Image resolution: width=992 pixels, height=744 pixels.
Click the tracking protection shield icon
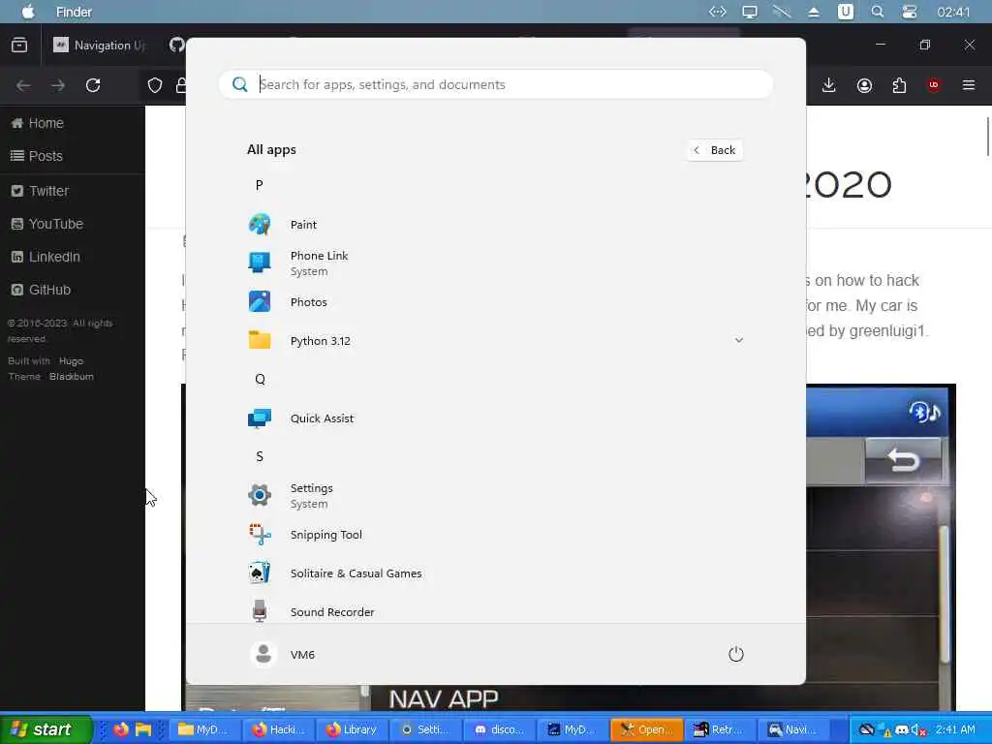click(155, 85)
